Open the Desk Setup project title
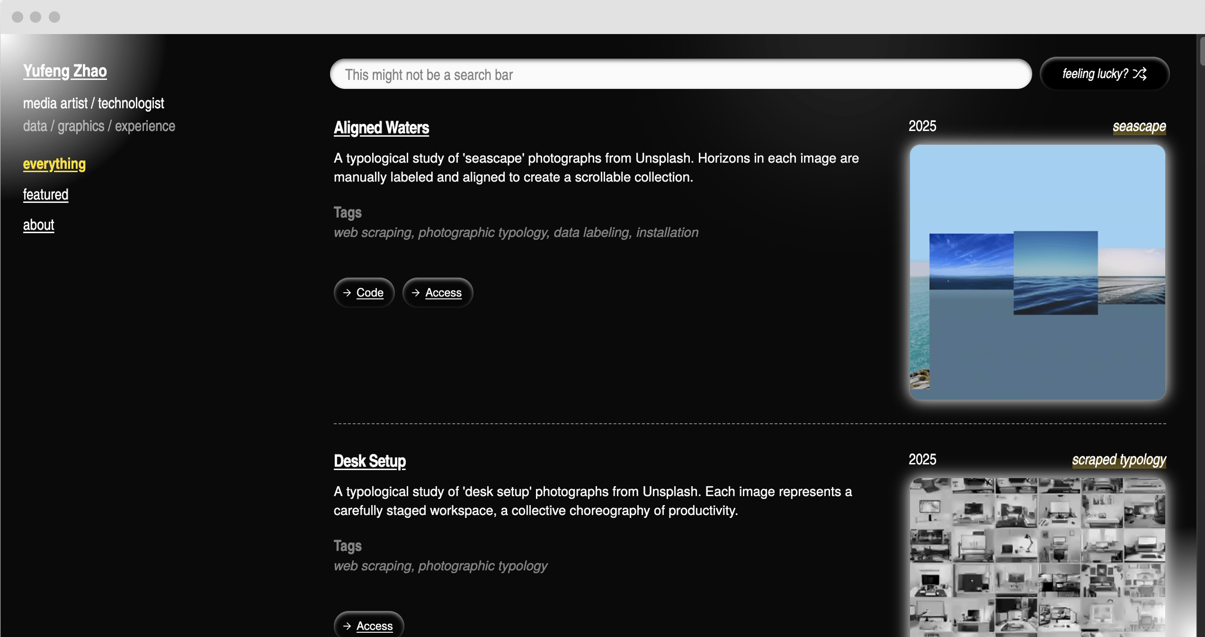 coord(369,461)
